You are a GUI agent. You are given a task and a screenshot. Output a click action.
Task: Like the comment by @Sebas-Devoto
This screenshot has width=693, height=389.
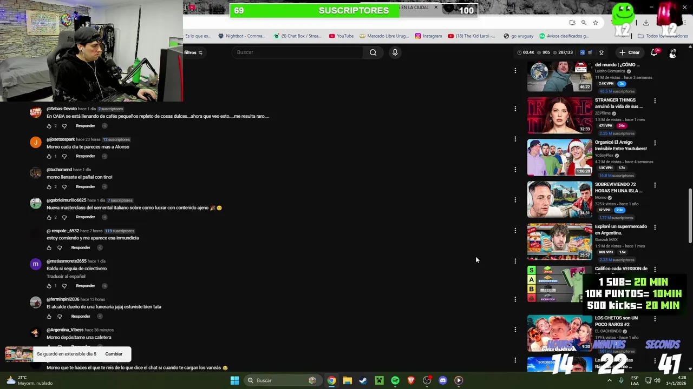49,126
